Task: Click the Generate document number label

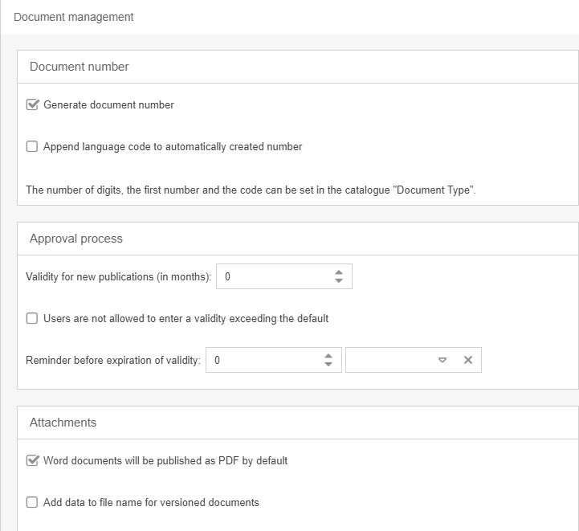Action: (x=108, y=104)
